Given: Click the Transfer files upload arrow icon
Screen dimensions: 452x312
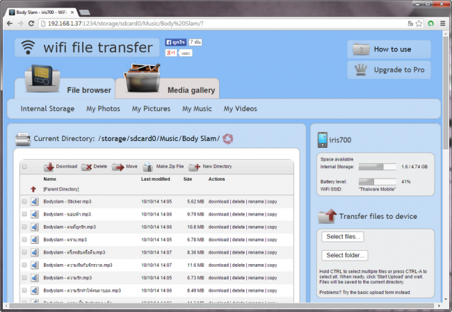Looking at the screenshot, I should 328,216.
